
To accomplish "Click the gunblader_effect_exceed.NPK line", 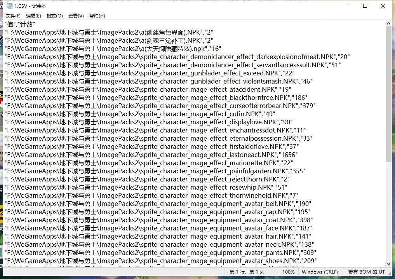I will 150,73.
